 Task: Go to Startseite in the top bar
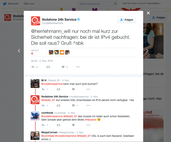[x=13, y=4]
